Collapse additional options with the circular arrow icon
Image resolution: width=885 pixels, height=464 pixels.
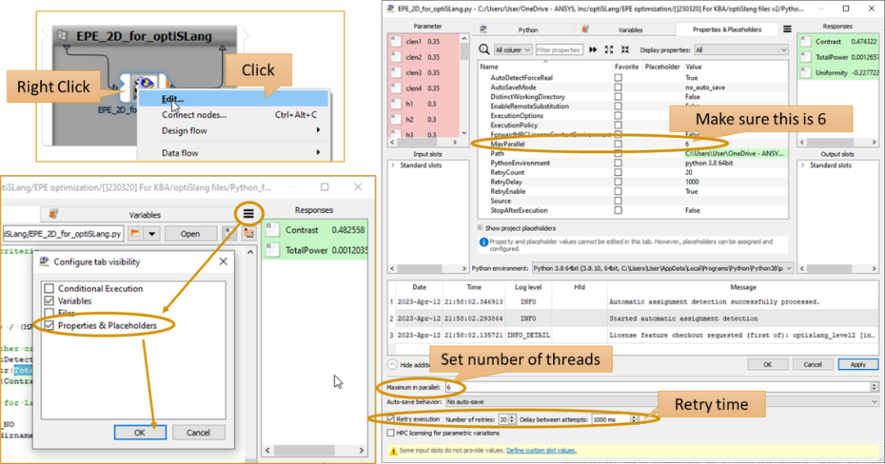[393, 364]
